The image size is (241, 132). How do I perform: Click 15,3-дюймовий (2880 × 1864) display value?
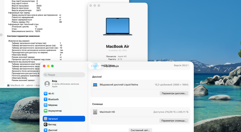coord(171,85)
